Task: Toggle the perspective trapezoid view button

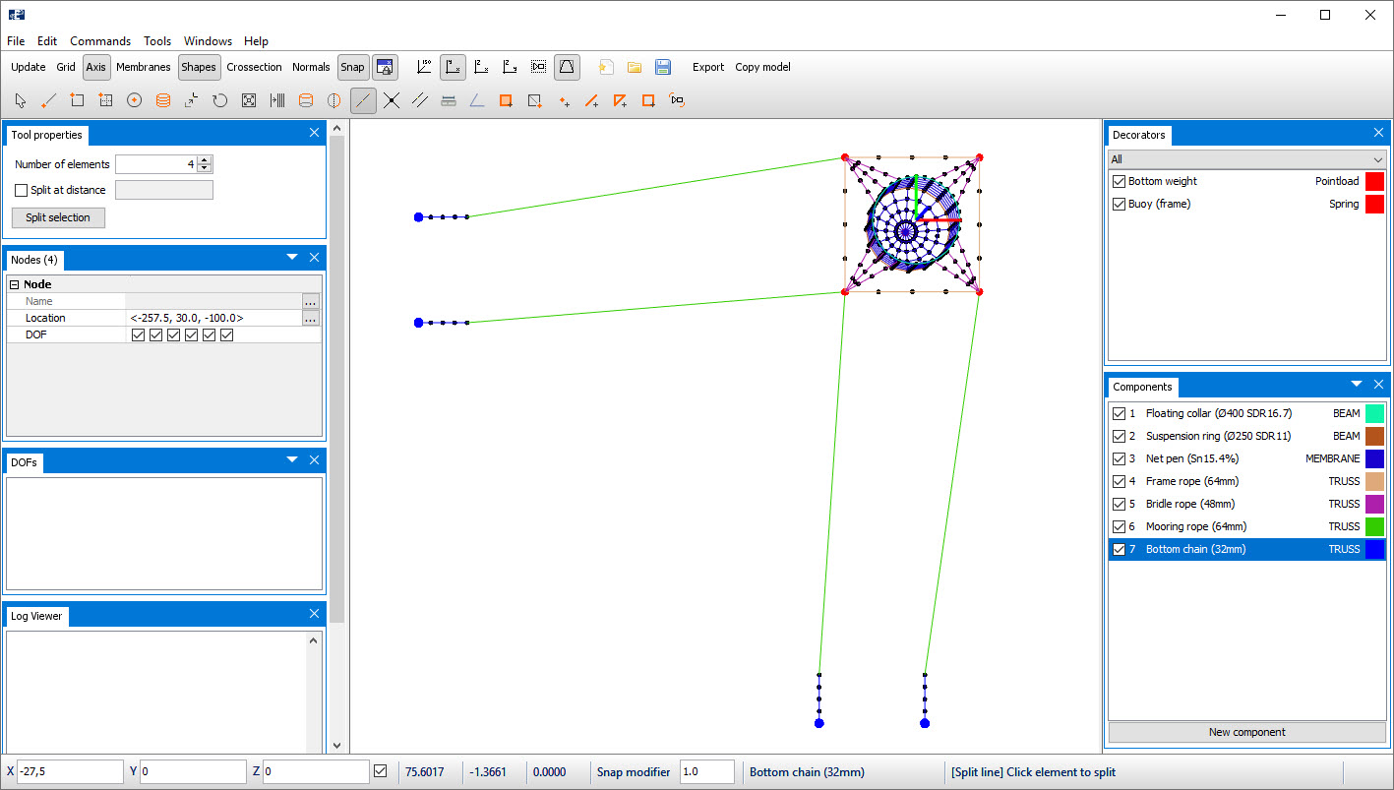Action: click(x=567, y=67)
